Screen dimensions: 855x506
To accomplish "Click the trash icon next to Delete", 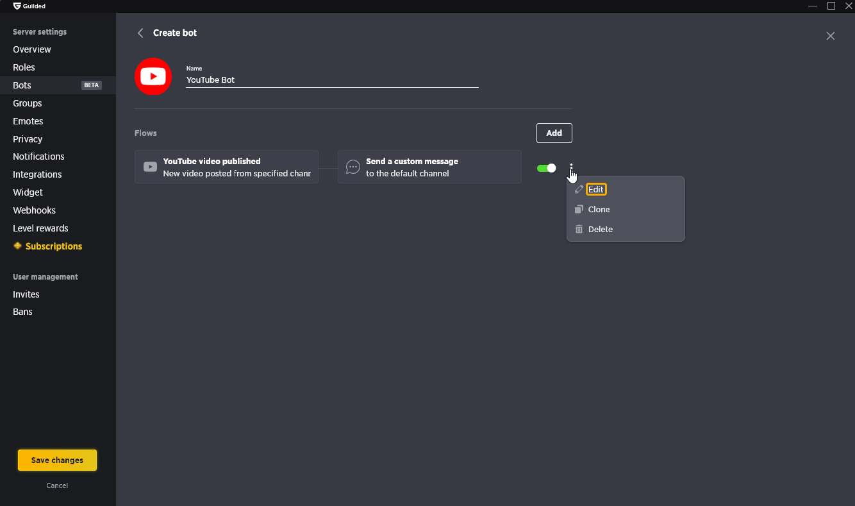I will pos(579,229).
